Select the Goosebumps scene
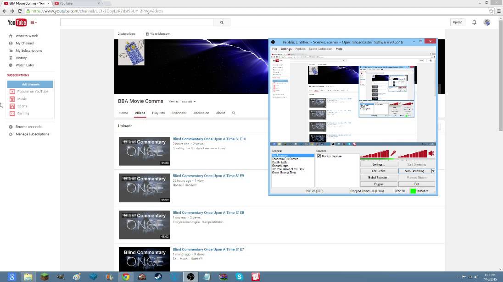This screenshot has width=503, height=282. (x=280, y=166)
